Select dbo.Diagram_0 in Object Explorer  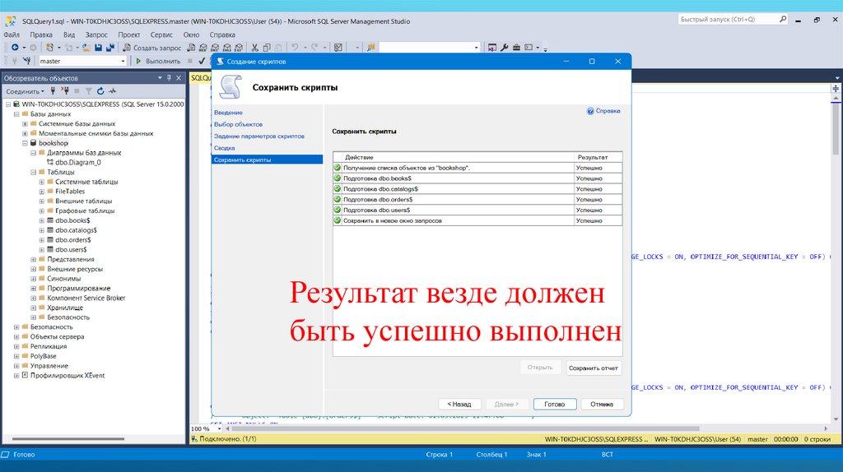pyautogui.click(x=78, y=163)
